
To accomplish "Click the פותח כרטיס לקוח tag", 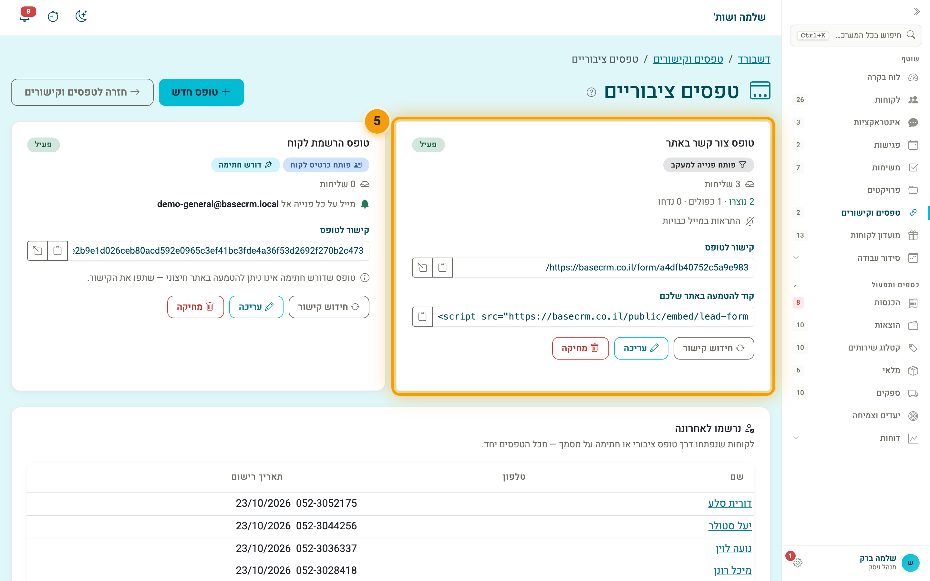I will pyautogui.click(x=326, y=165).
